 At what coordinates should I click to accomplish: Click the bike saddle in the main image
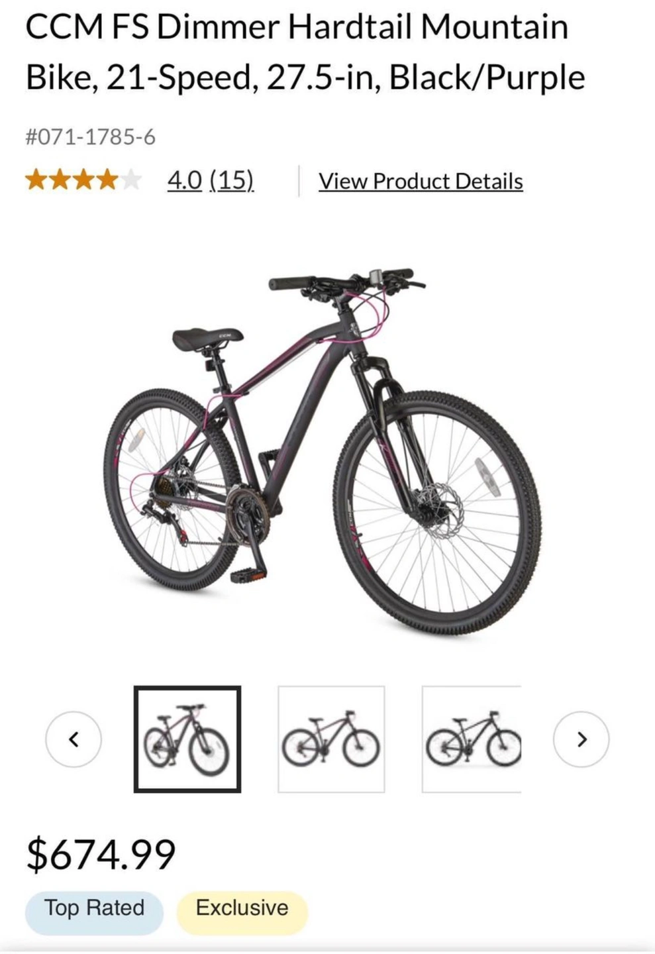(207, 339)
